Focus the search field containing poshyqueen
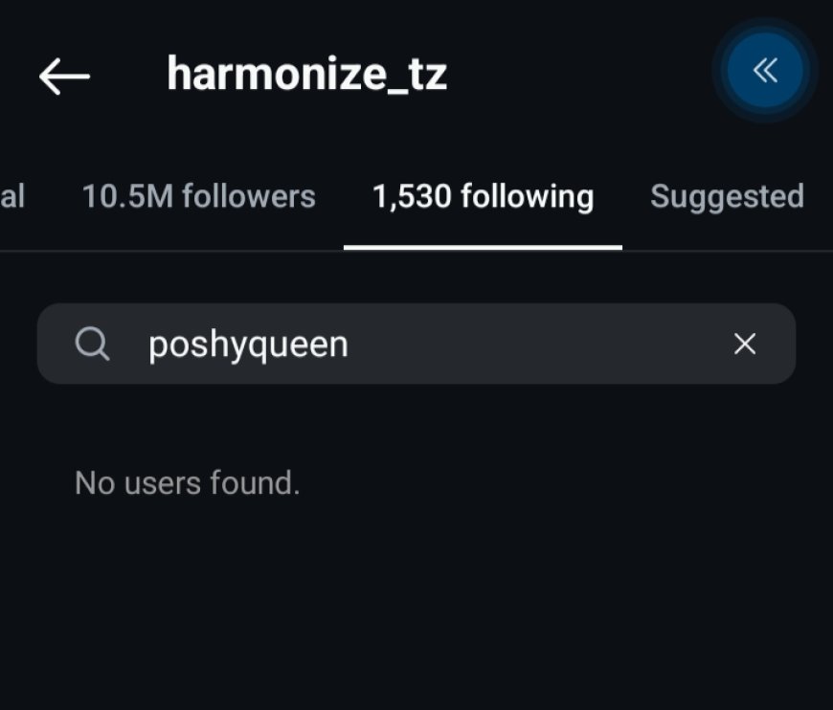 click(x=421, y=344)
